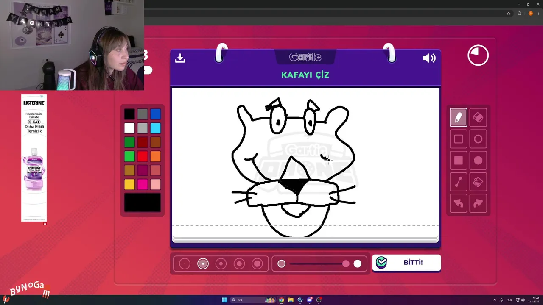Open the taskbar volume control
Image resolution: width=543 pixels, height=305 pixels.
[x=523, y=300]
